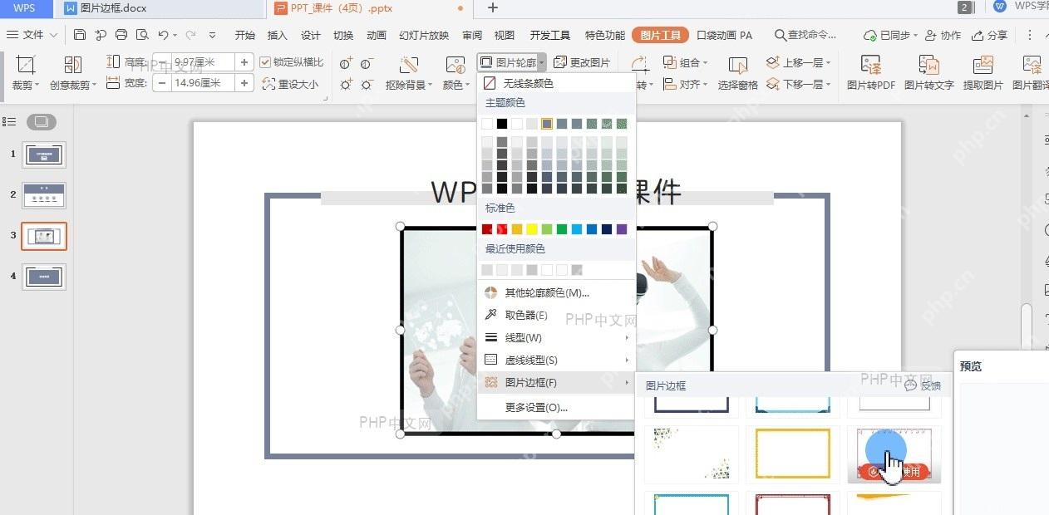This screenshot has width=1049, height=515.
Task: Click Reset Size (重设大小) icon
Action: pos(268,84)
